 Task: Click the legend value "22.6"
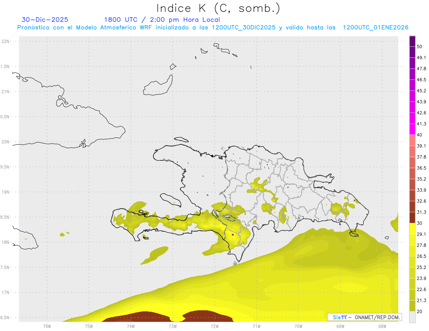tap(421, 289)
